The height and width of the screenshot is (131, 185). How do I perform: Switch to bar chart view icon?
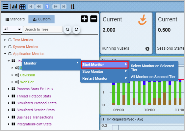14,7
